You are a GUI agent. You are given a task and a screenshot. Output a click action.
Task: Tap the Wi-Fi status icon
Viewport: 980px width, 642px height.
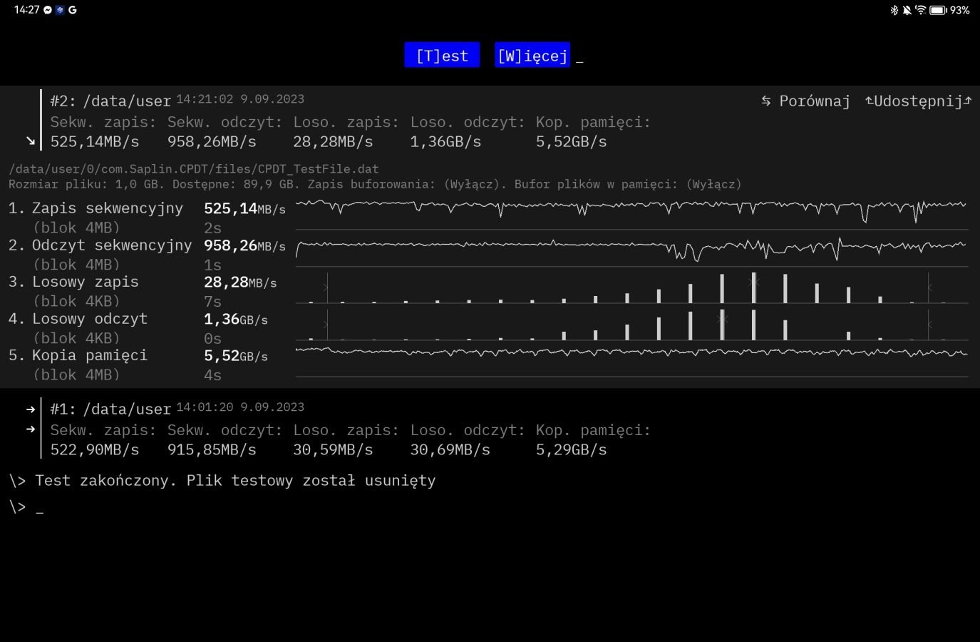coord(920,10)
